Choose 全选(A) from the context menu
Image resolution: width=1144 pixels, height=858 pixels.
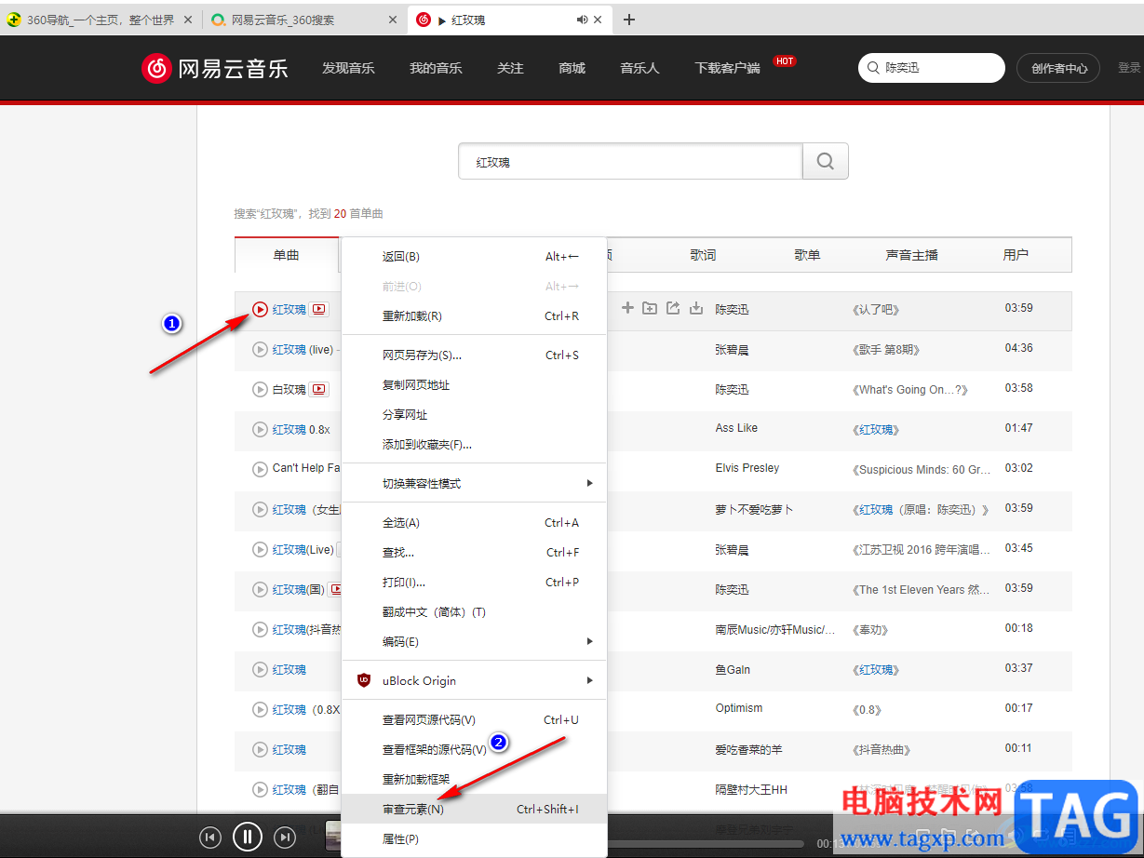click(x=475, y=522)
